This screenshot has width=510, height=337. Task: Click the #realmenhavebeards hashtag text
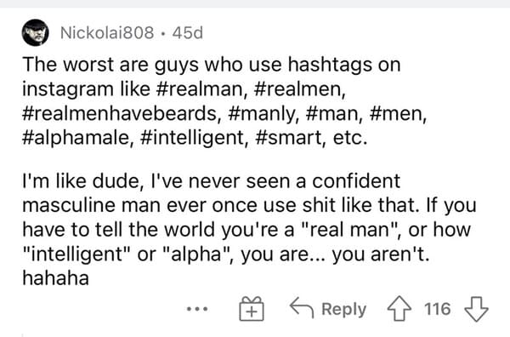click(120, 113)
